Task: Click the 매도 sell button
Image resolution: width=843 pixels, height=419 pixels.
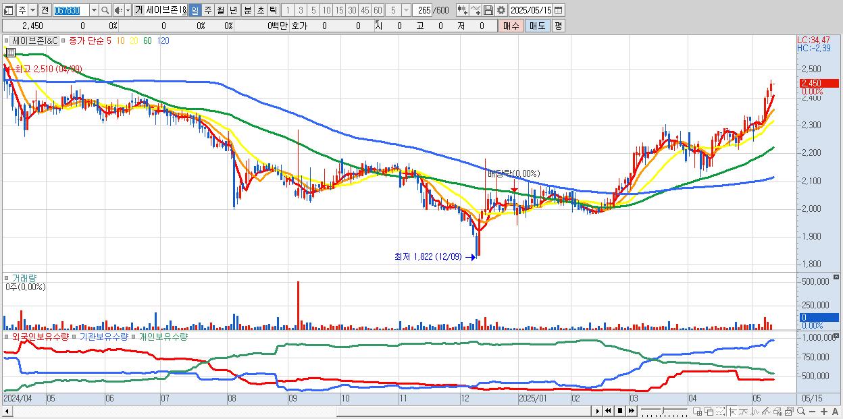Action: 537,26
